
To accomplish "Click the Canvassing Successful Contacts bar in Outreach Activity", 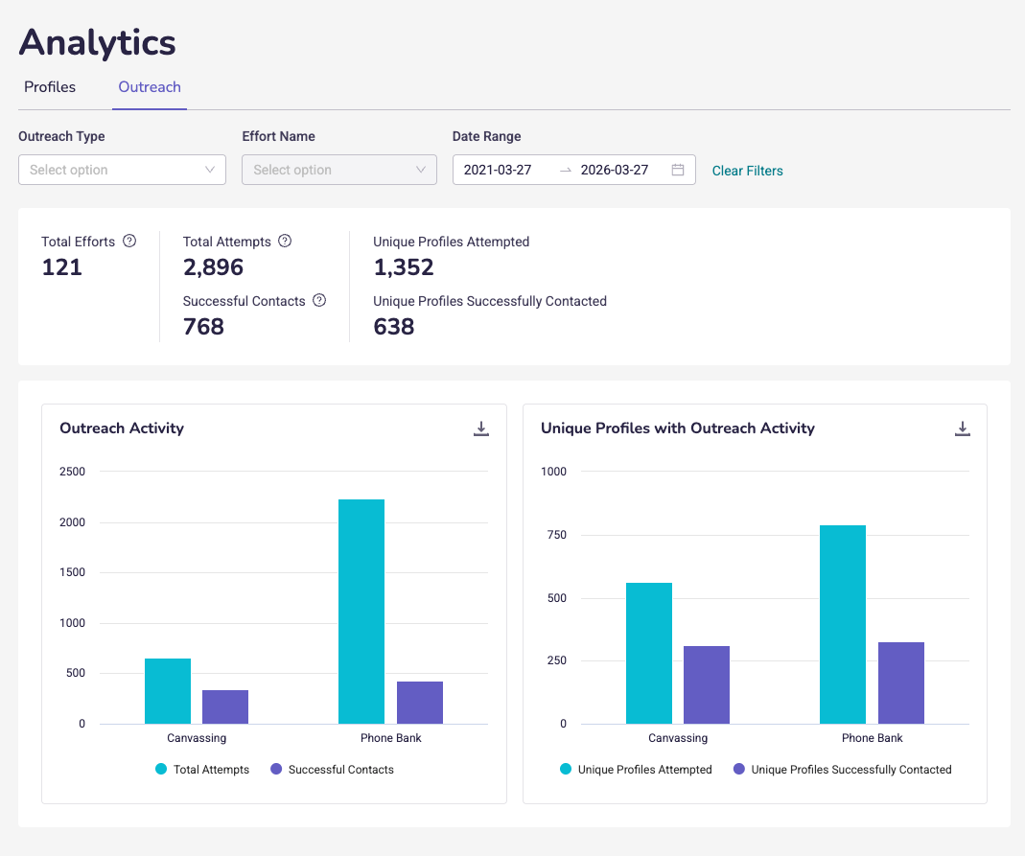I will pos(225,706).
